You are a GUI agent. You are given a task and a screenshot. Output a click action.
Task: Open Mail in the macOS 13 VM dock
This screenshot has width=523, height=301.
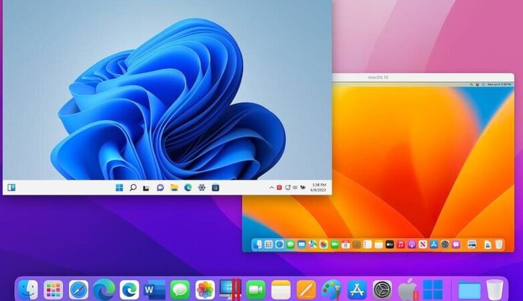pyautogui.click(x=302, y=244)
